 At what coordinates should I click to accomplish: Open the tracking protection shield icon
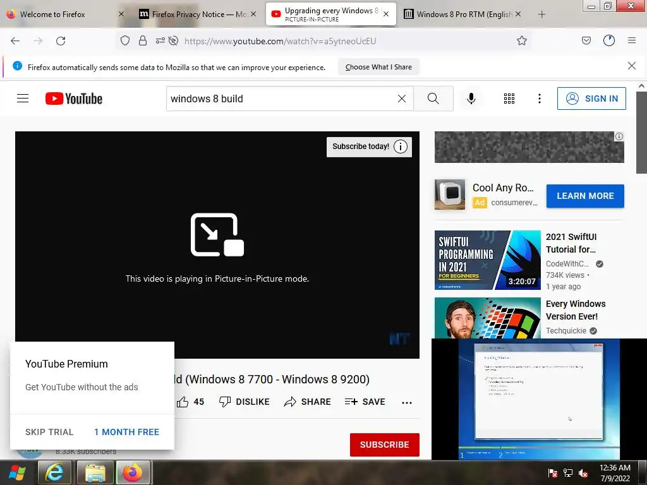point(125,40)
